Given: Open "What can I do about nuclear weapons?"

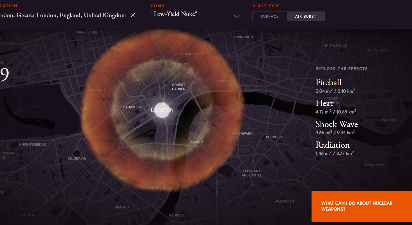Looking at the screenshot, I should pos(362,206).
